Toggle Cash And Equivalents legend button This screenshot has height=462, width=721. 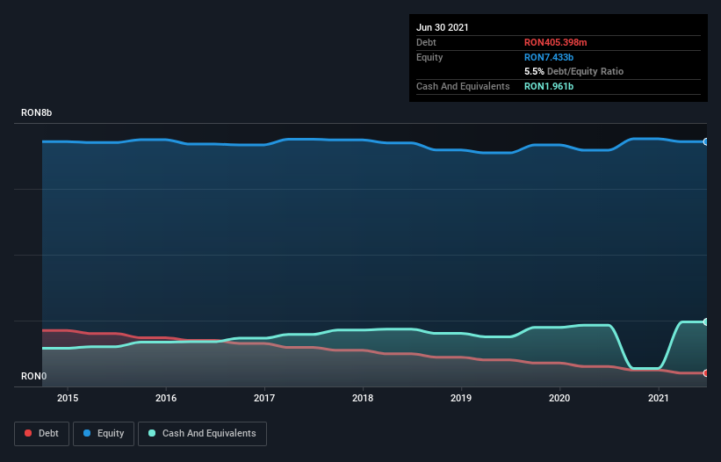pyautogui.click(x=202, y=434)
